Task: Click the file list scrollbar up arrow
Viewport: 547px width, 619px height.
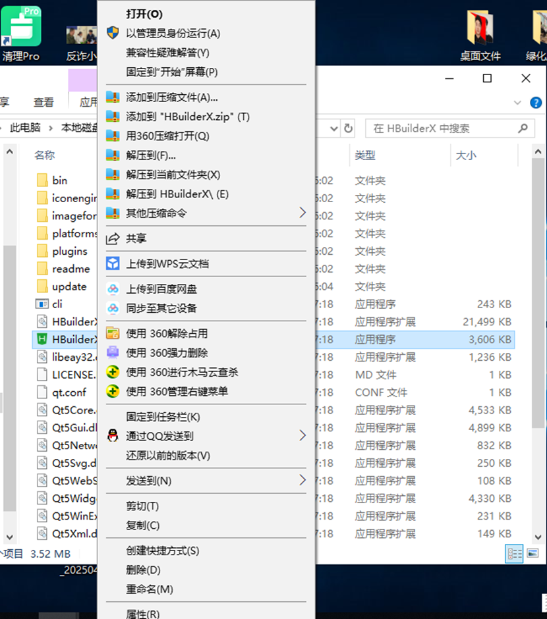Action: coord(538,151)
